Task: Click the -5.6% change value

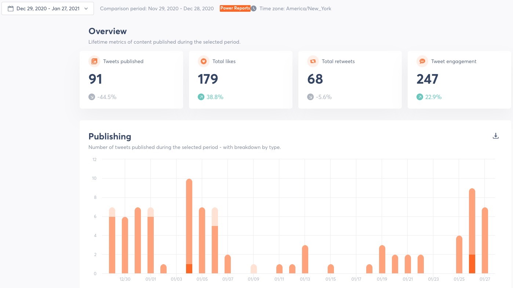Action: pos(324,97)
